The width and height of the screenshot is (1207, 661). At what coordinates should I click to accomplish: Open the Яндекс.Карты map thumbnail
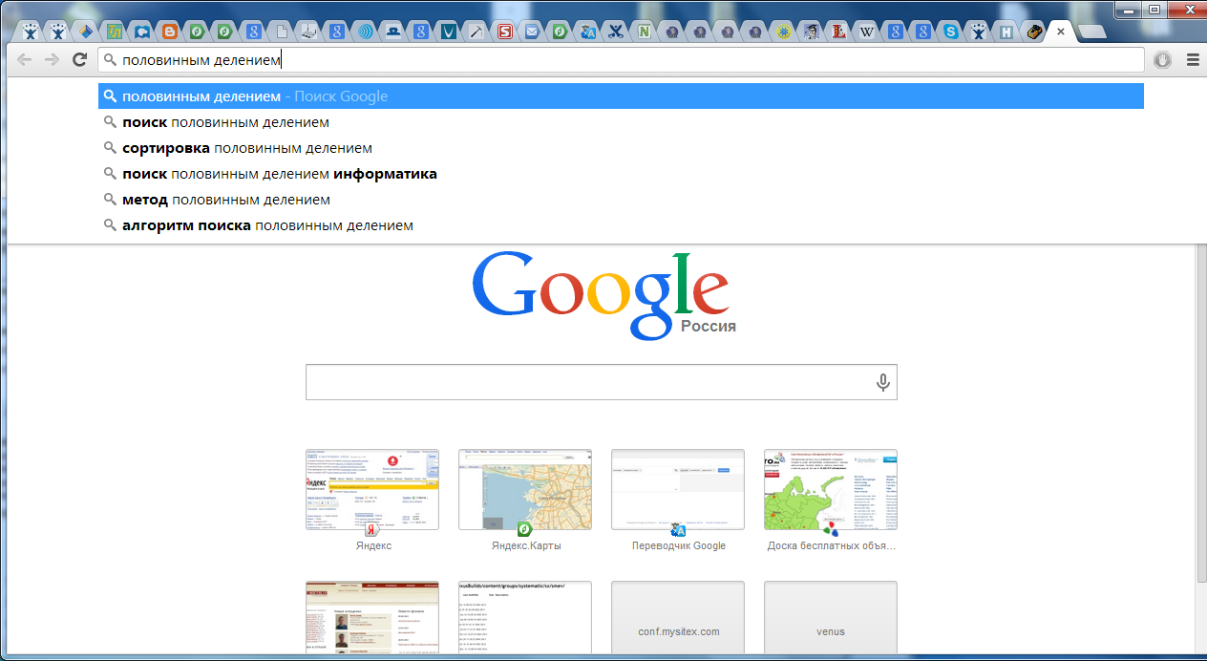click(525, 489)
